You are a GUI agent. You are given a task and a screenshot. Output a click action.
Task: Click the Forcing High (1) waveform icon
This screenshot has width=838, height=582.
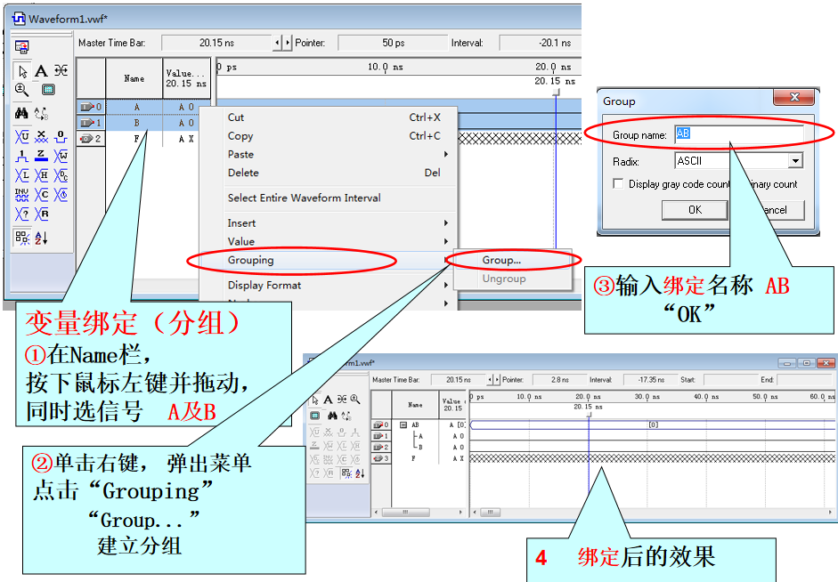(22, 156)
